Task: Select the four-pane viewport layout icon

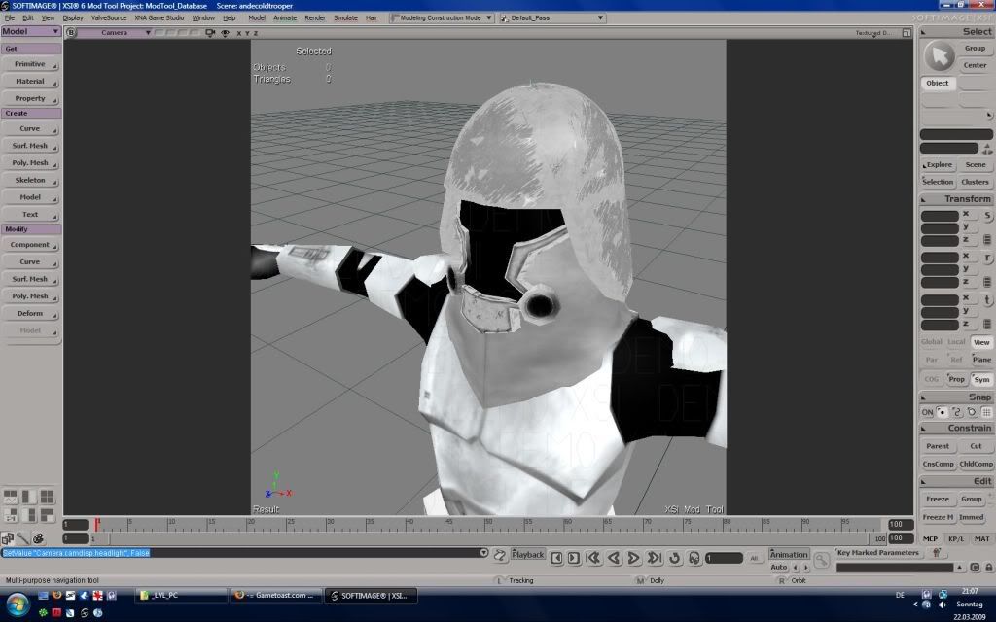Action: (47, 496)
